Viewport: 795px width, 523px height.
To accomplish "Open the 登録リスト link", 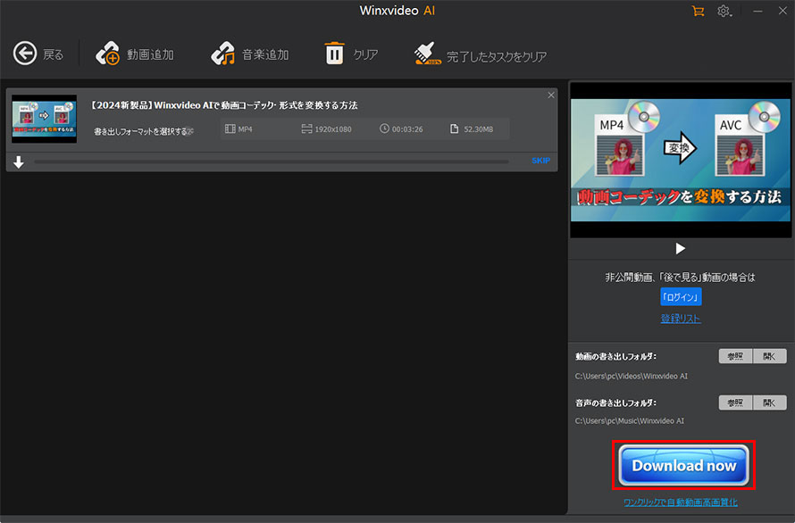I will (681, 319).
